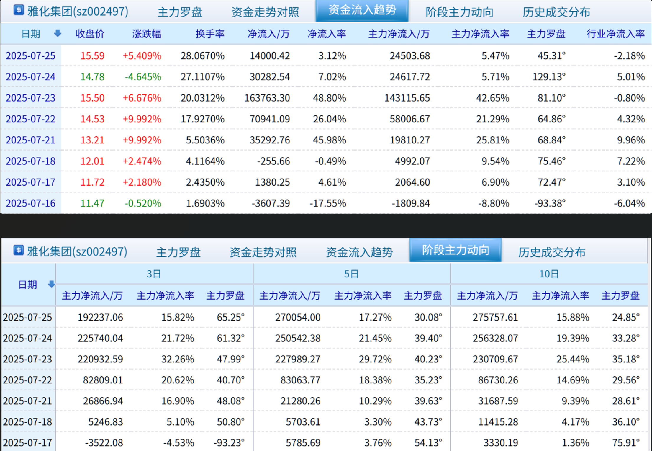Open 资金走势对照 tab in upper panel
Screen dimensions: 652x451
click(265, 12)
